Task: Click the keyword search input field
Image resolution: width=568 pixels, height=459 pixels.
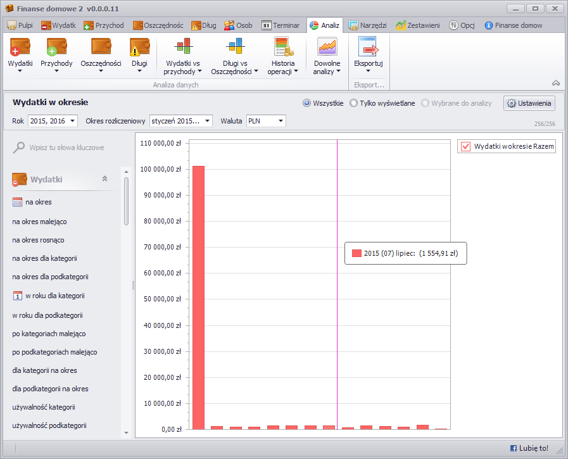Action: [x=66, y=148]
